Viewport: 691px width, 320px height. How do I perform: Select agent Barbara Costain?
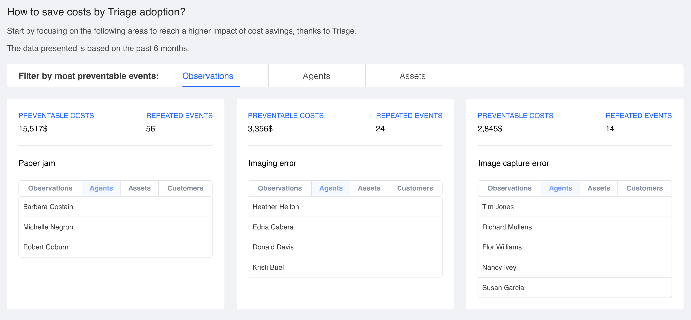(48, 207)
